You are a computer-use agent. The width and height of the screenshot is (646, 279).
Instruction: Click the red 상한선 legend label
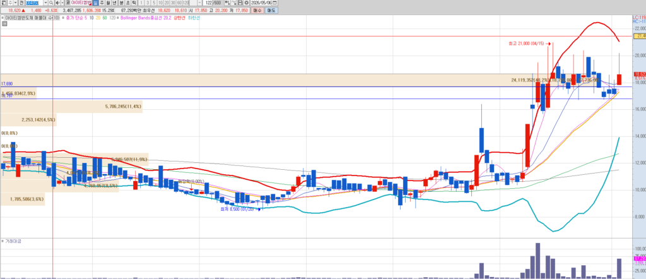(180, 18)
